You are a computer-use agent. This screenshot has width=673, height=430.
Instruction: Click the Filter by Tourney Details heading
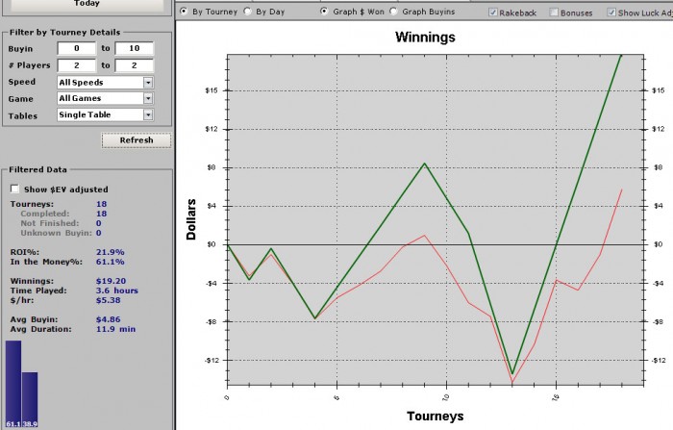[64, 32]
